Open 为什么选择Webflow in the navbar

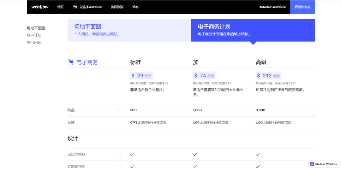click(87, 7)
